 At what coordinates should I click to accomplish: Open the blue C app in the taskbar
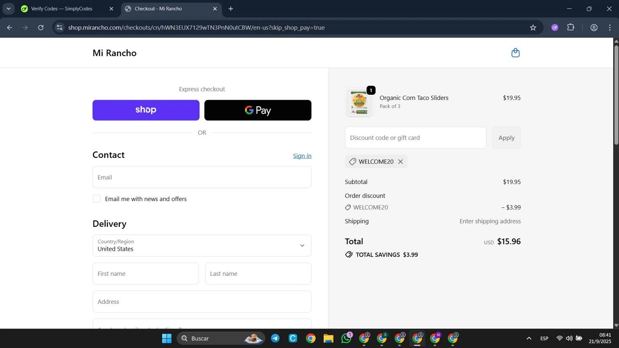pyautogui.click(x=293, y=339)
